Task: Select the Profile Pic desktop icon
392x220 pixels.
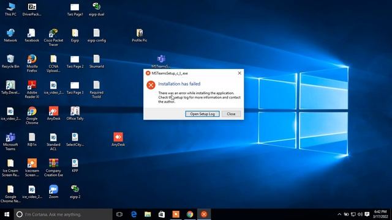Action: 140,35
